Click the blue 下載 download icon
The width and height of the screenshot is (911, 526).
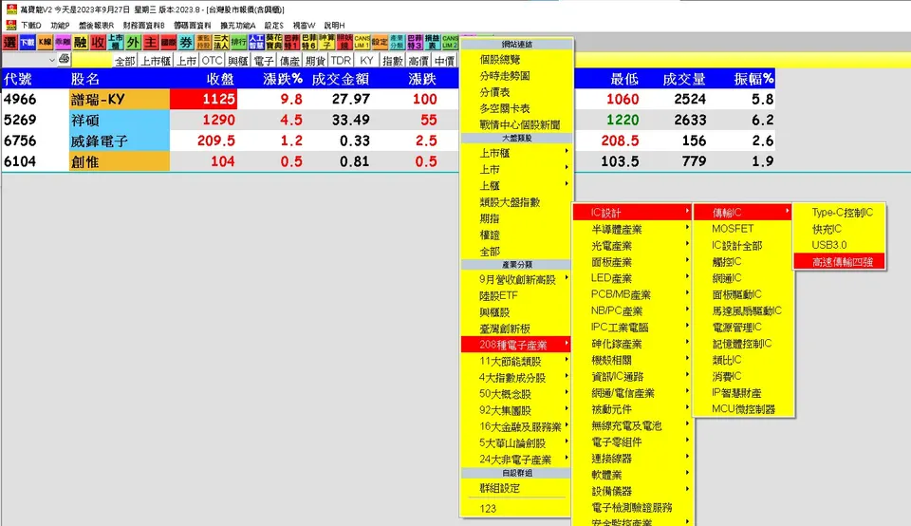point(28,43)
